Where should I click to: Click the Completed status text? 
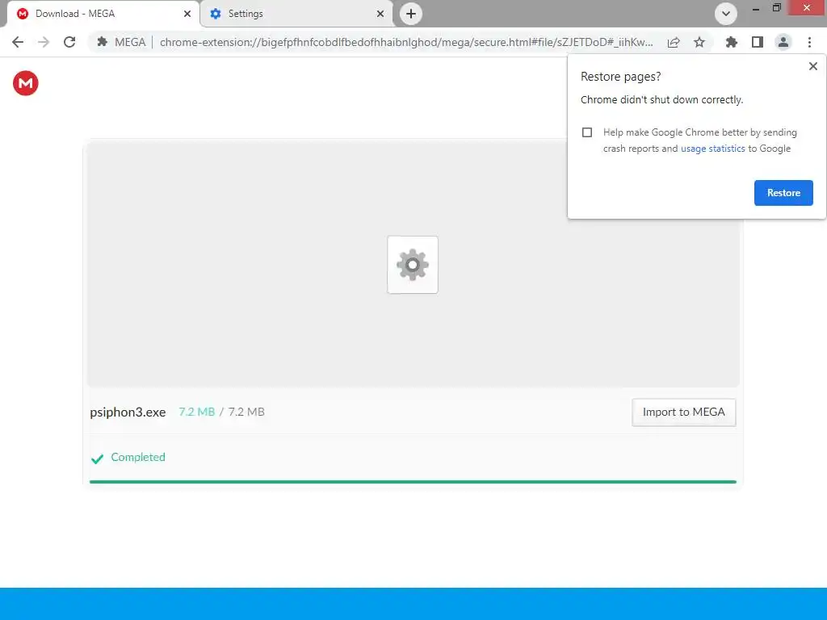pyautogui.click(x=138, y=457)
